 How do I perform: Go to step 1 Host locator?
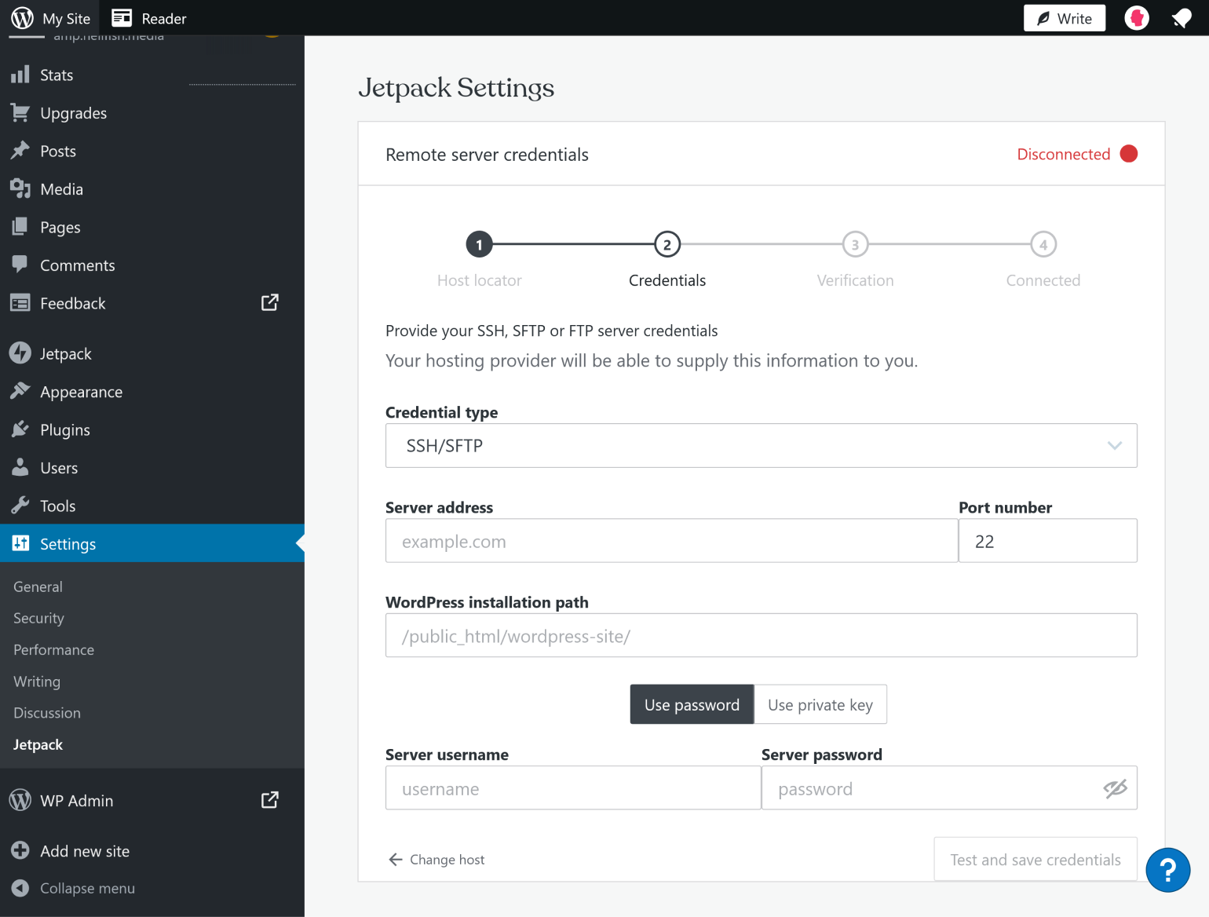pyautogui.click(x=479, y=245)
